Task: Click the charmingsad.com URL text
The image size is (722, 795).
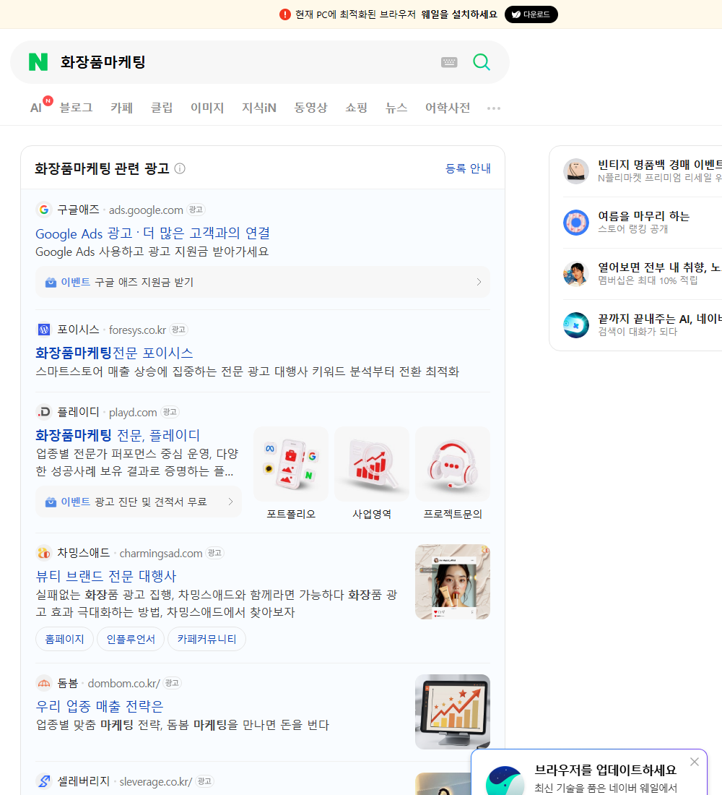Action: (x=160, y=553)
